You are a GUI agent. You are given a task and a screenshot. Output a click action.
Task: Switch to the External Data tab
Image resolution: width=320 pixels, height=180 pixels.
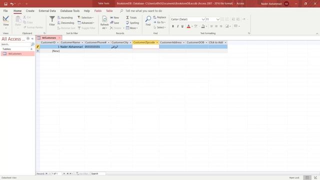coord(47,11)
